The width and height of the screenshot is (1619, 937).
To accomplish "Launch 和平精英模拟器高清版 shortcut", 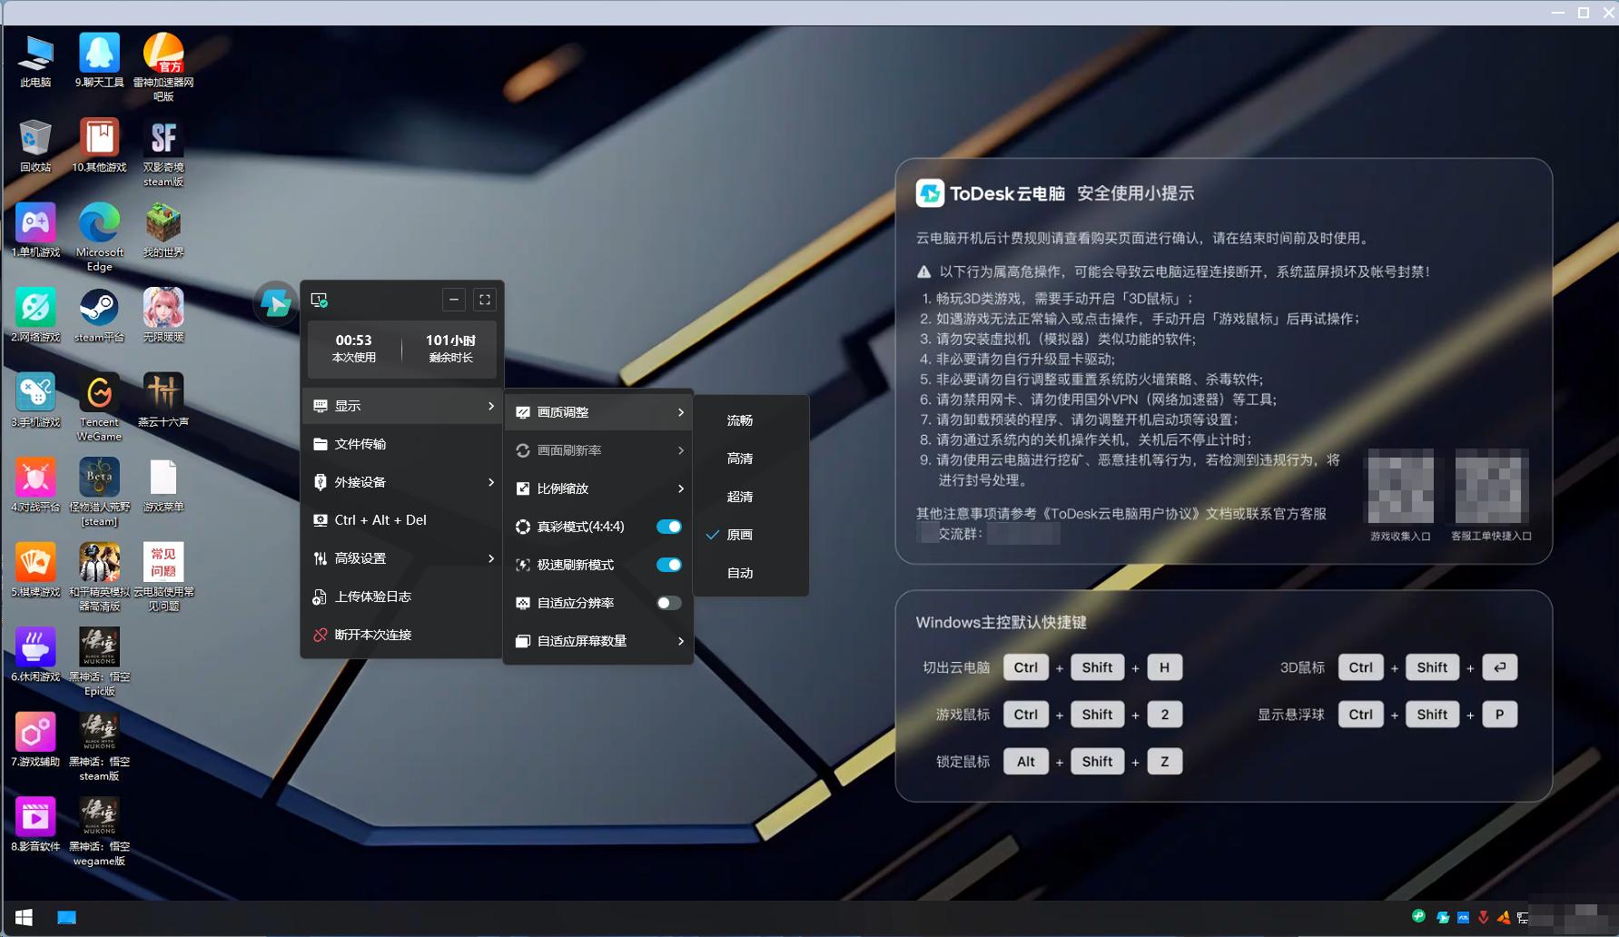I will [x=99, y=577].
